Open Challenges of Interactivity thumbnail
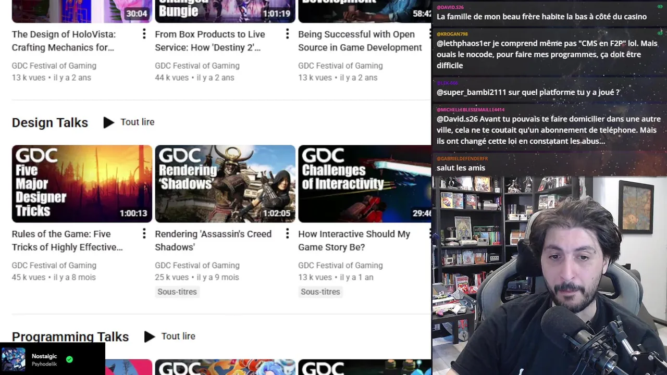Image resolution: width=667 pixels, height=375 pixels. point(365,184)
